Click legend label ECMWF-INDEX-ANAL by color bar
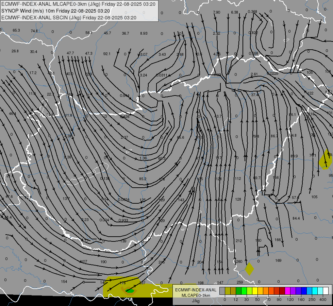Image resolution: width=333 pixels, height=306 pixels. click(196, 290)
